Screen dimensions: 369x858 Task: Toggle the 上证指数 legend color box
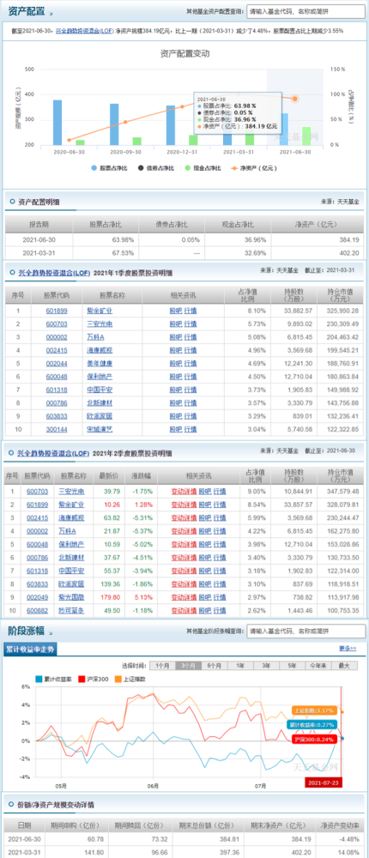pyautogui.click(x=118, y=679)
